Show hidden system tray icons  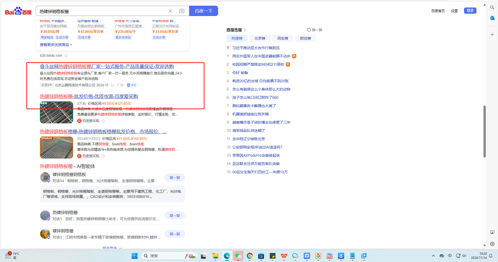click(433, 256)
